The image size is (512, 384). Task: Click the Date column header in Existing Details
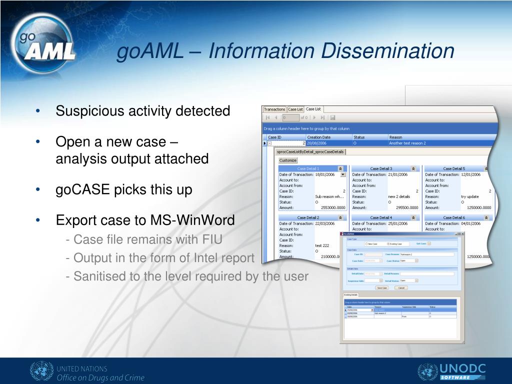359,307
